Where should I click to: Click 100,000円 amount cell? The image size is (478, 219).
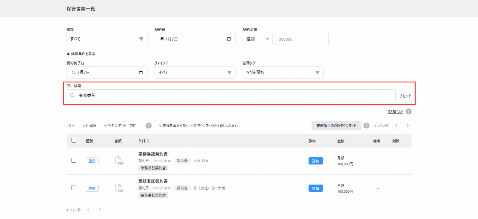(345, 191)
